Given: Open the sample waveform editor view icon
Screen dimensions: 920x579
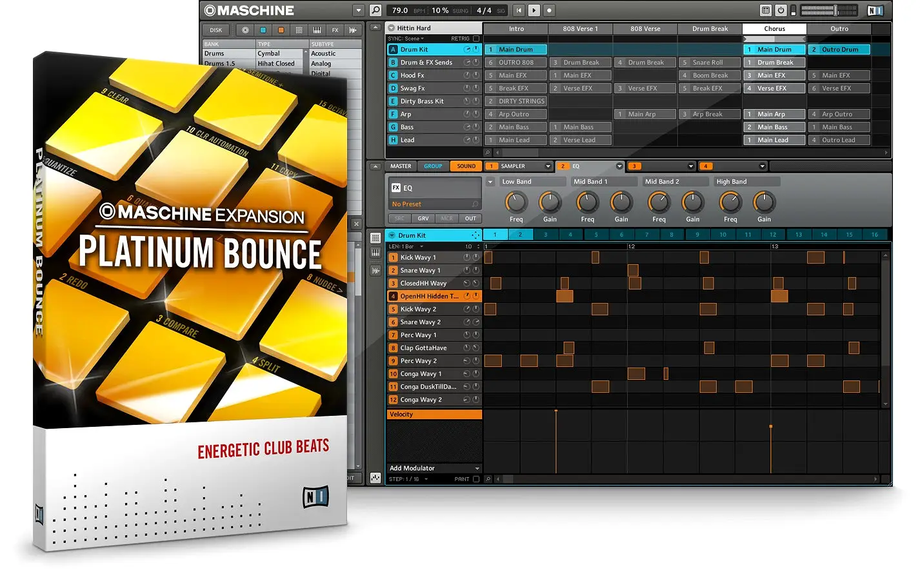Looking at the screenshot, I should tap(375, 270).
